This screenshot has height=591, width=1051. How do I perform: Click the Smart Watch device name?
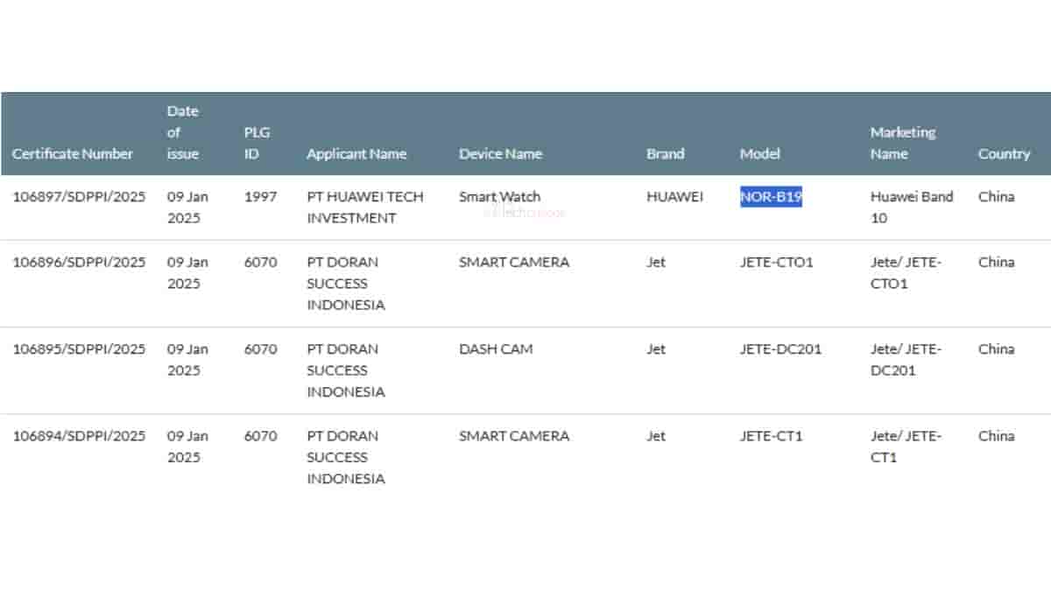pos(499,197)
